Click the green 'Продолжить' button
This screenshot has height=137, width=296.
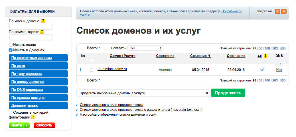pyautogui.click(x=228, y=93)
